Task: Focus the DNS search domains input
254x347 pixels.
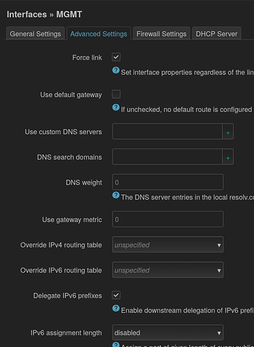Action: (167, 157)
